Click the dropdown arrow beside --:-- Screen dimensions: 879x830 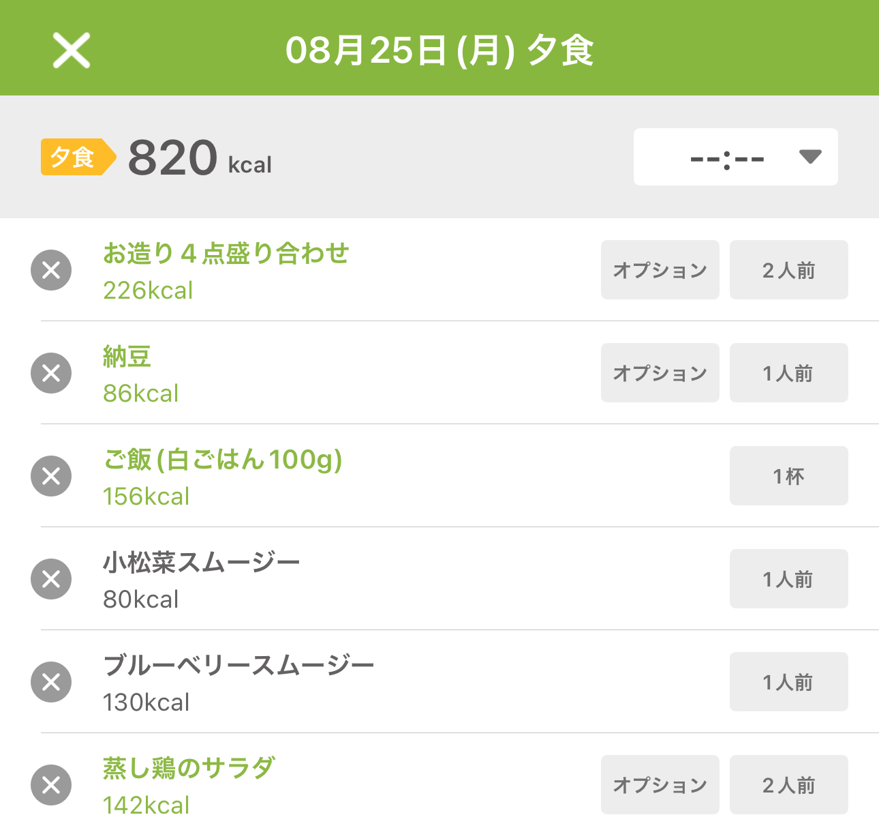coord(810,157)
